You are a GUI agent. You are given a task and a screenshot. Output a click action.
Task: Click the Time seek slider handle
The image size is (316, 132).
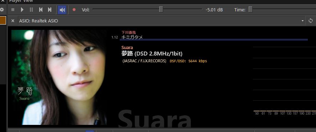coord(250,10)
